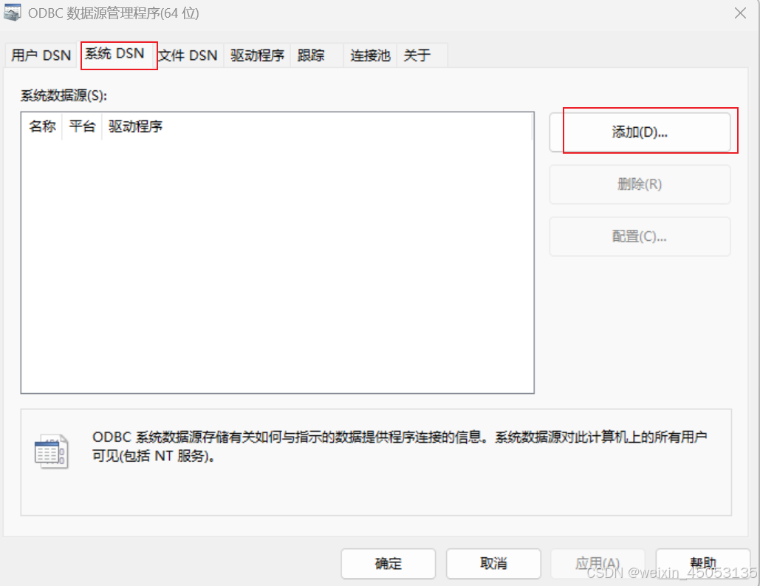
Task: Switch to the 用户 DSN tab
Action: coord(41,55)
